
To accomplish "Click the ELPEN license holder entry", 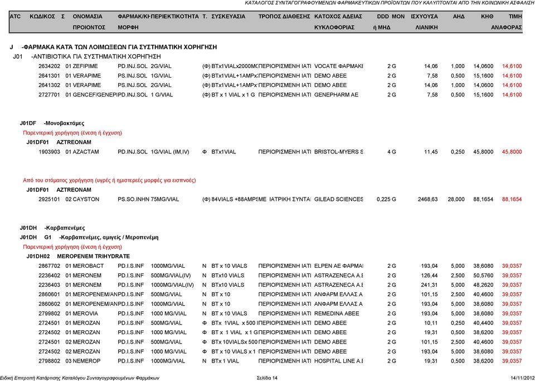I will (x=339, y=266).
